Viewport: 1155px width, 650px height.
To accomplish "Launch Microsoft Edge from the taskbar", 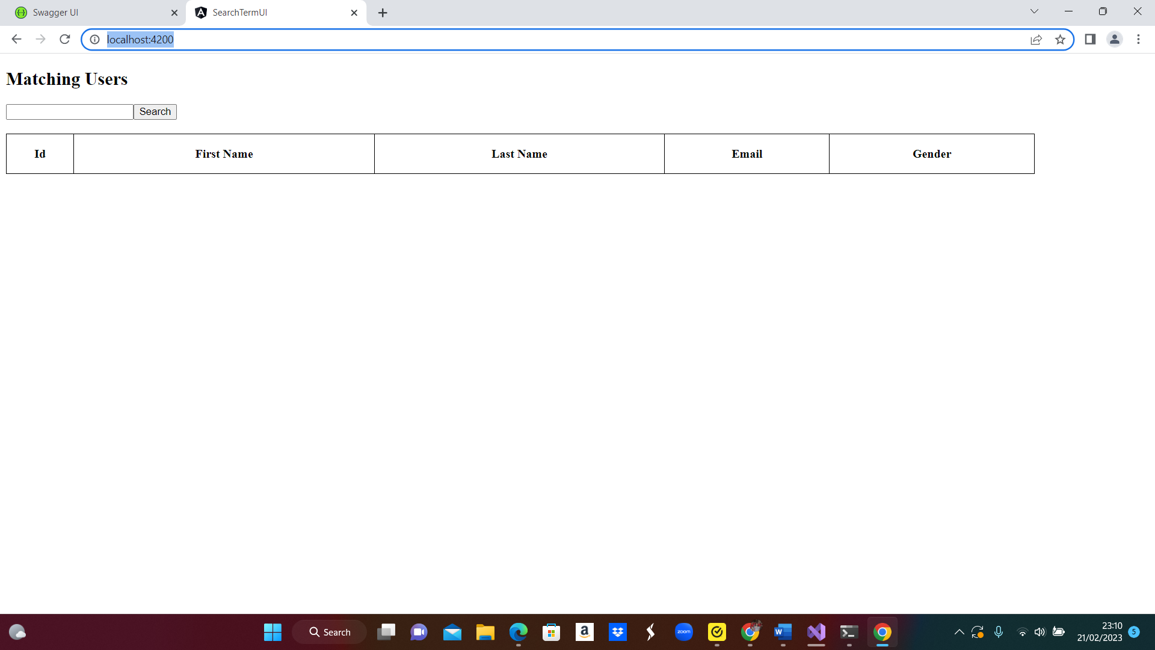I will tap(518, 632).
